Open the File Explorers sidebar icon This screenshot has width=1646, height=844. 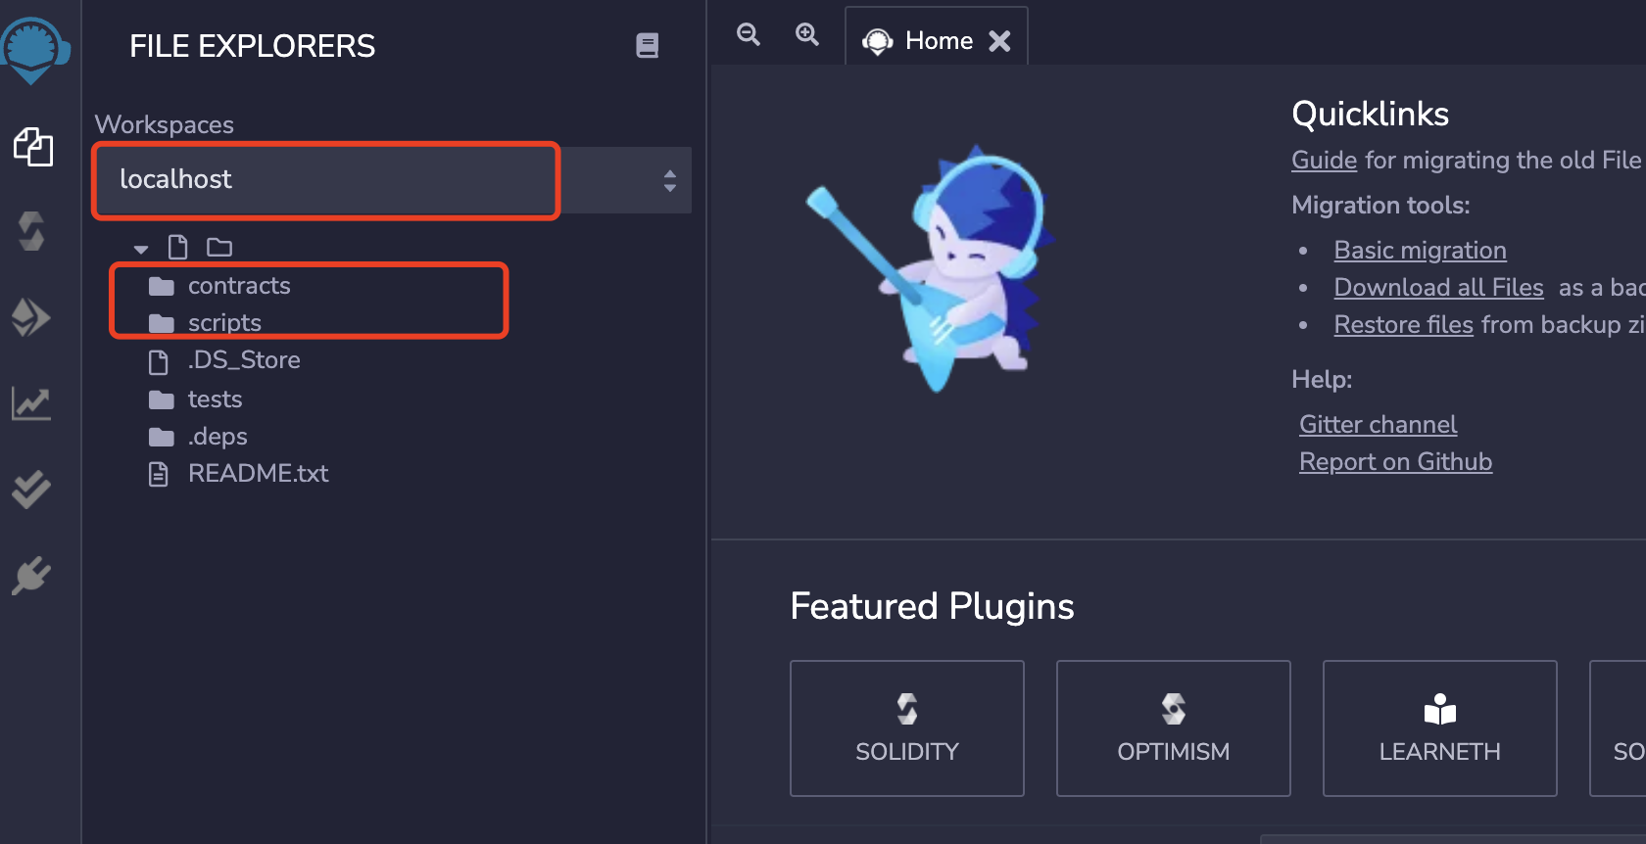coord(32,147)
